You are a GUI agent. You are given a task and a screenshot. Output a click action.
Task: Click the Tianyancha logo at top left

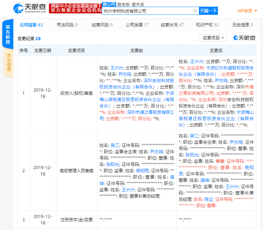pyautogui.click(x=30, y=8)
